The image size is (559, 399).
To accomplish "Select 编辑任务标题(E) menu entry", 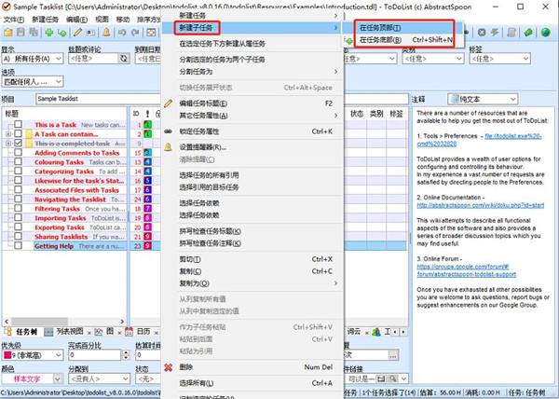I will pyautogui.click(x=252, y=103).
